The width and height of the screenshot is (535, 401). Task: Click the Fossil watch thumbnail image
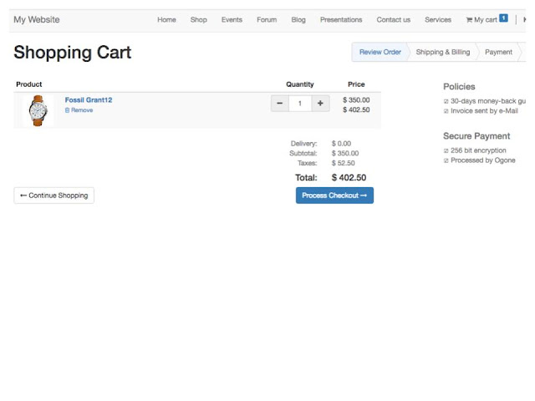(x=37, y=110)
